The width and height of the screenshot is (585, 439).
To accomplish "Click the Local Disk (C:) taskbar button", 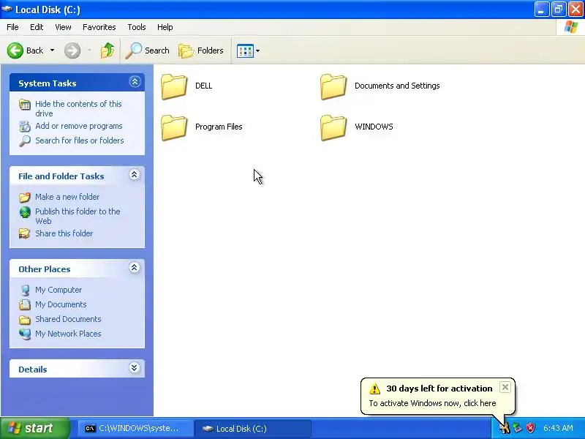I will pos(253,429).
